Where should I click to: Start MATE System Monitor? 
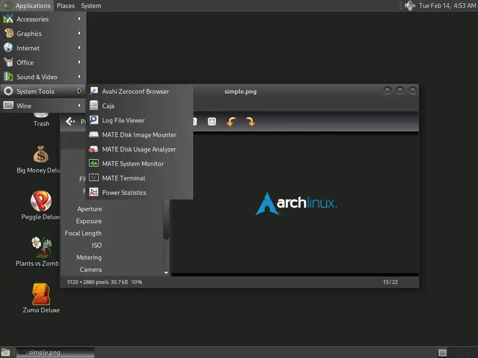pos(140,164)
